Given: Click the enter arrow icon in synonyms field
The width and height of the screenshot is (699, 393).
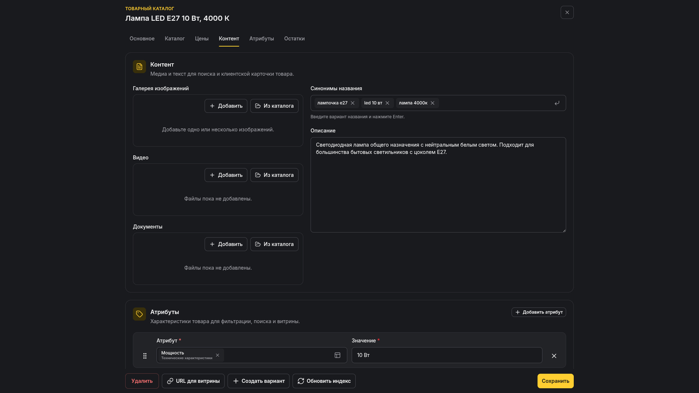Looking at the screenshot, I should tap(557, 103).
